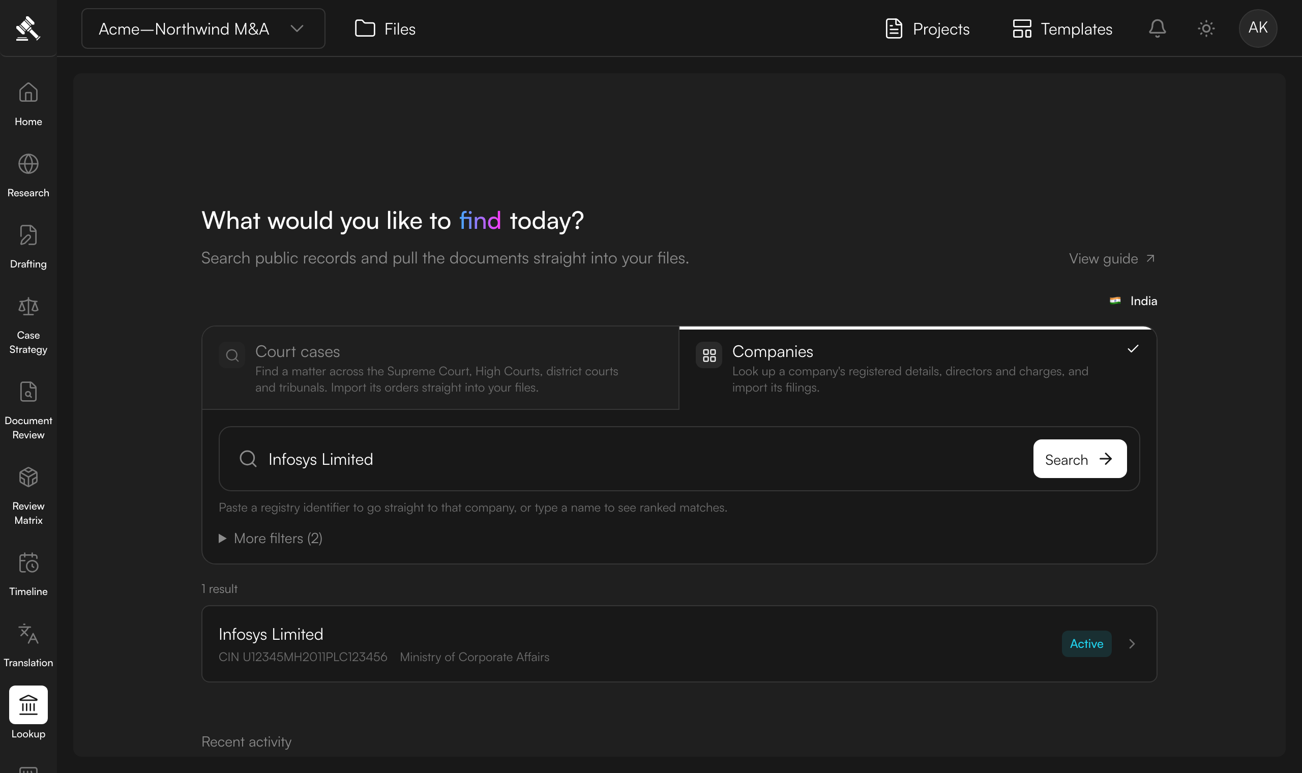Click the Search button
This screenshot has width=1302, height=773.
point(1080,459)
